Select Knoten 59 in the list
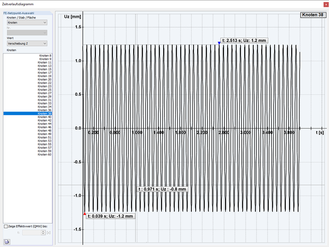This screenshot has width=329, height=247. pos(27,151)
